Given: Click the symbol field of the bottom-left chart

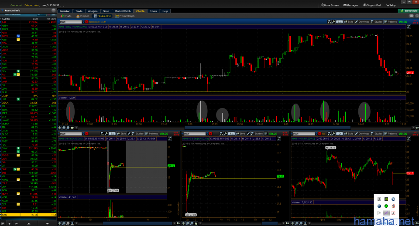Looking at the screenshot, I should [70, 134].
